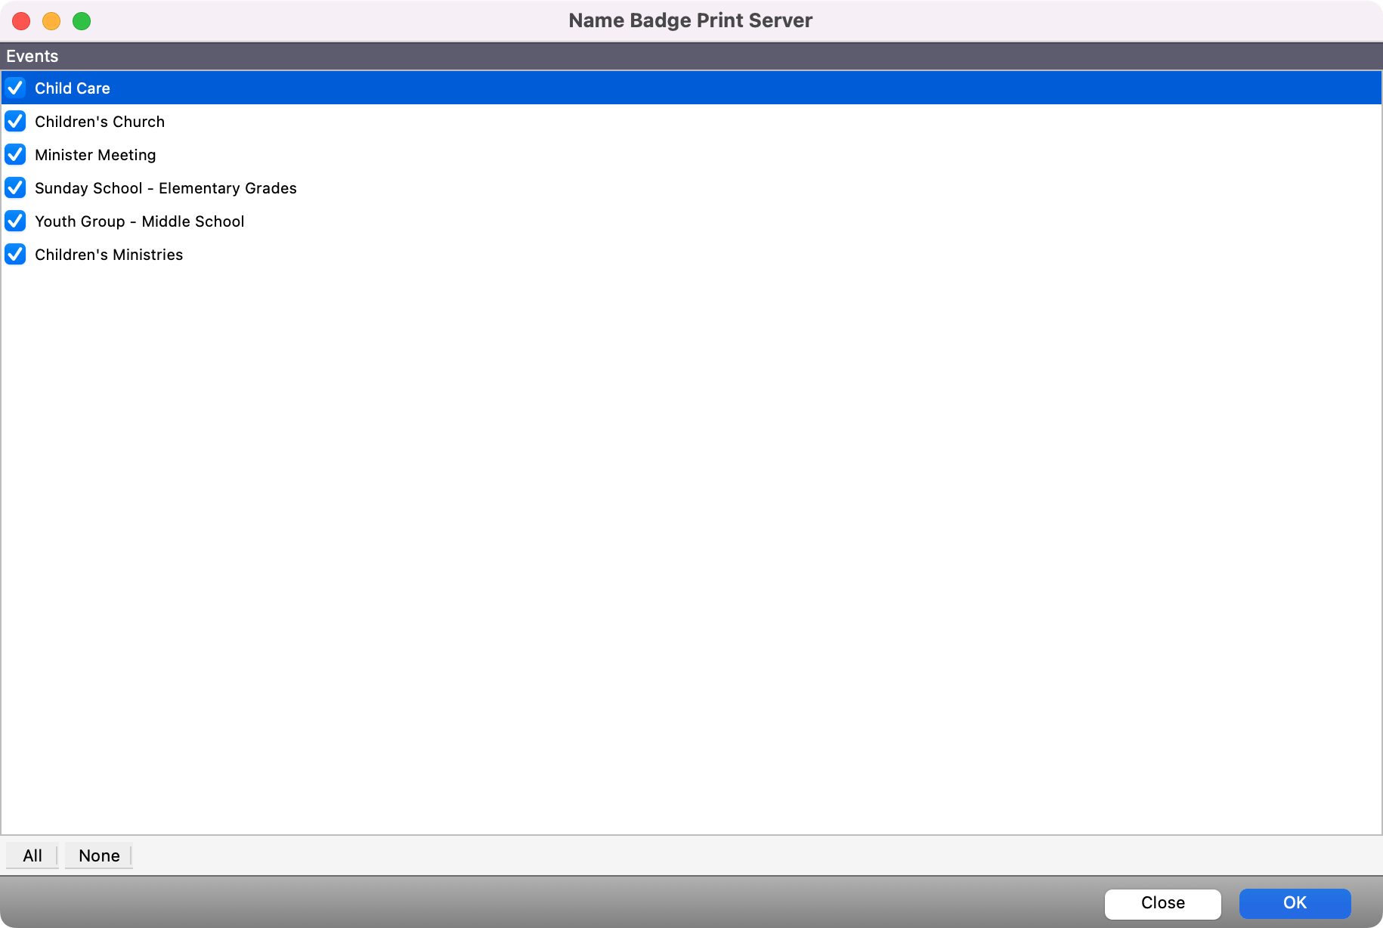1383x928 pixels.
Task: Click the Events column header
Action: 32,56
